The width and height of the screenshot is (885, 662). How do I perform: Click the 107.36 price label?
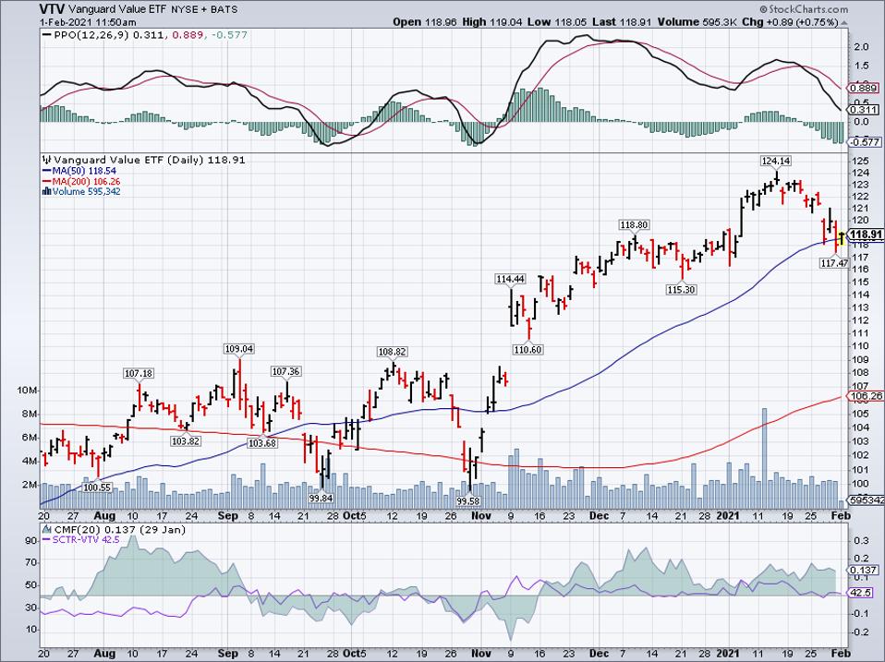(285, 371)
